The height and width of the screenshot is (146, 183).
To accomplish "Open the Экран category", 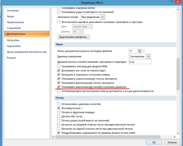I will point(10,17).
